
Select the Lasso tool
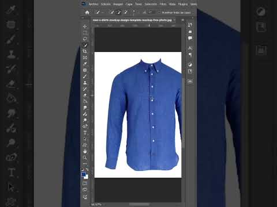click(x=85, y=39)
